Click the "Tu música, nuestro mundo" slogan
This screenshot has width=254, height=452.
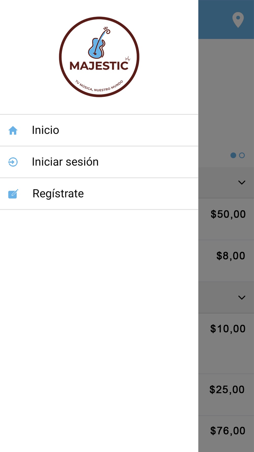(99, 87)
